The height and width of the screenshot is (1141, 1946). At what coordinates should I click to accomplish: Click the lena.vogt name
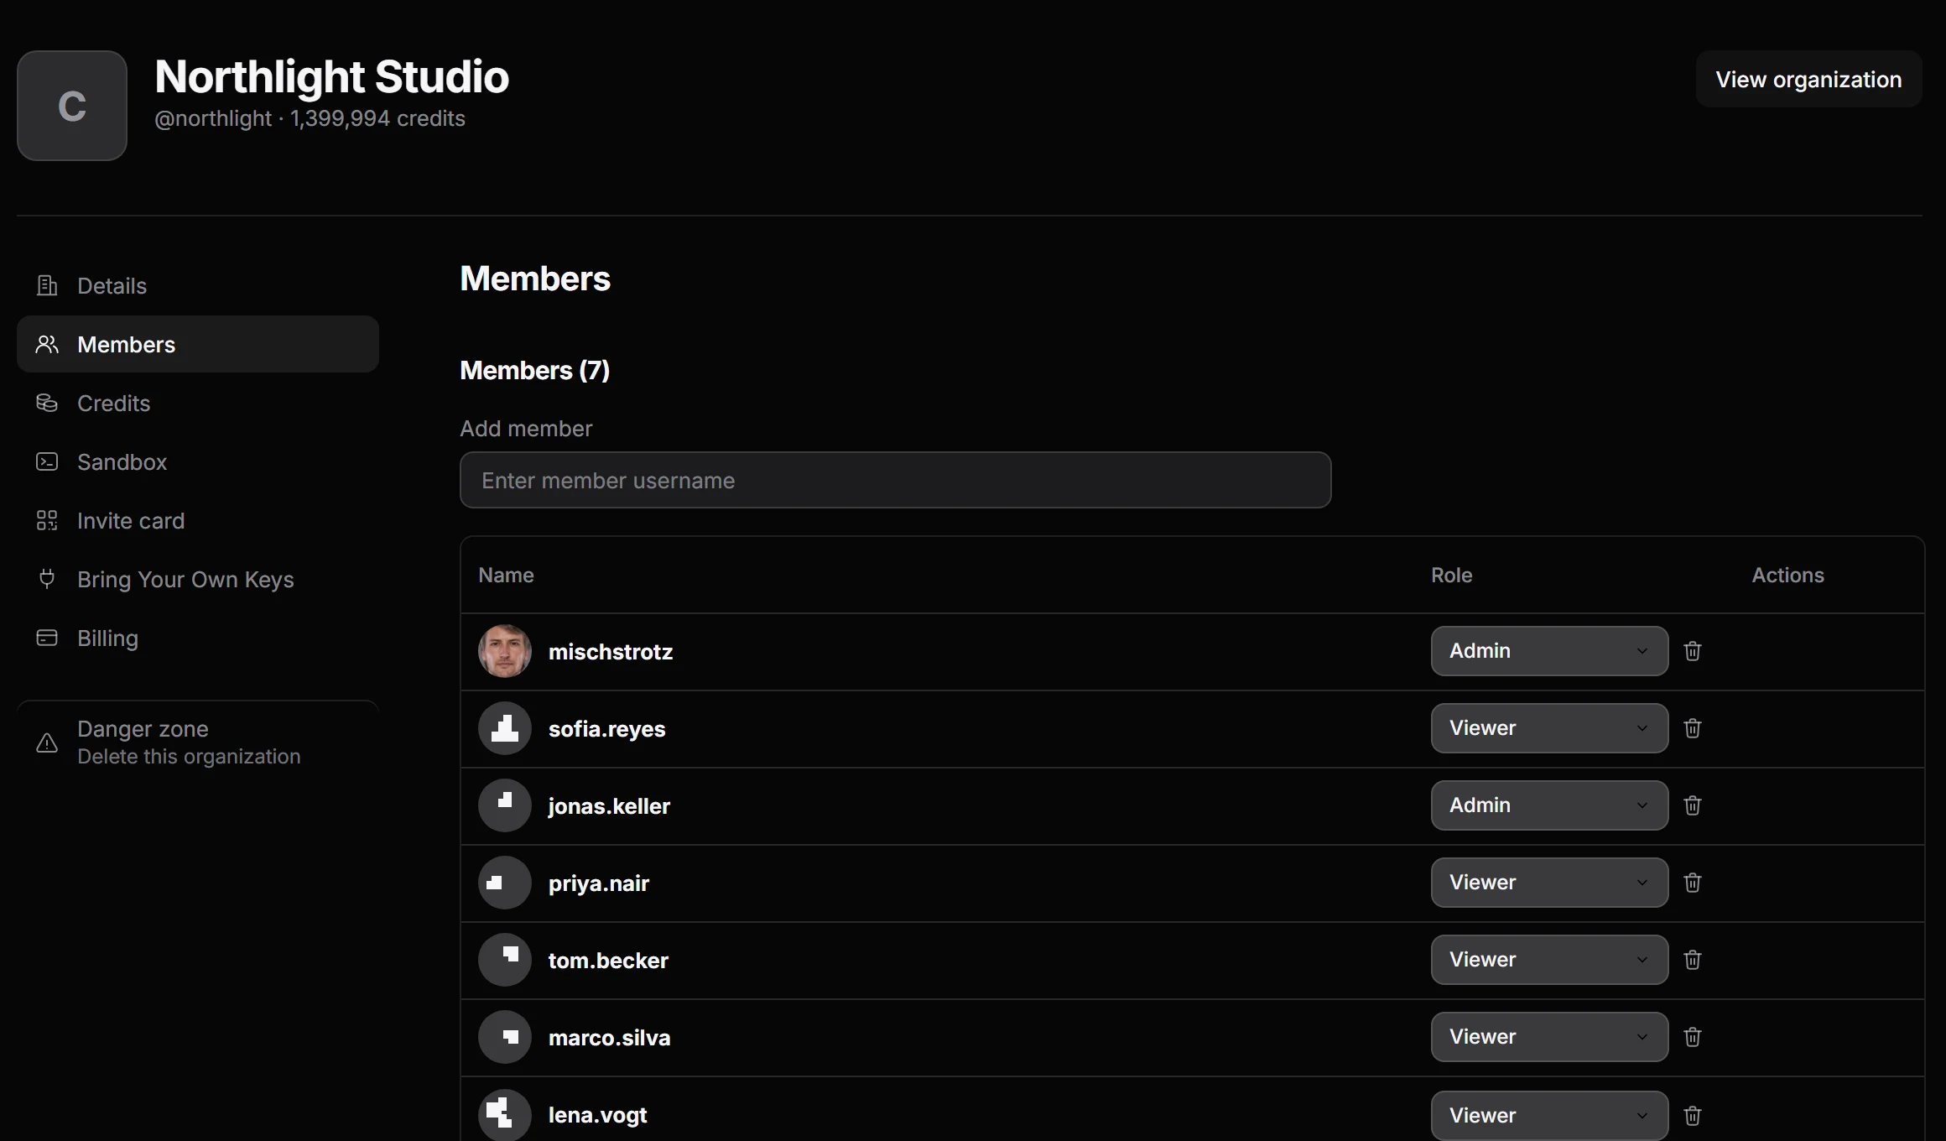597,1115
